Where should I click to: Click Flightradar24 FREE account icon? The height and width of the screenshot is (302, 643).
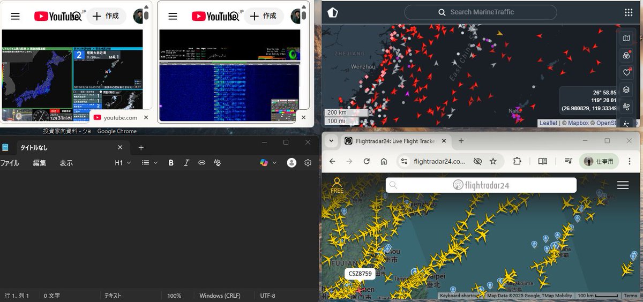click(337, 185)
